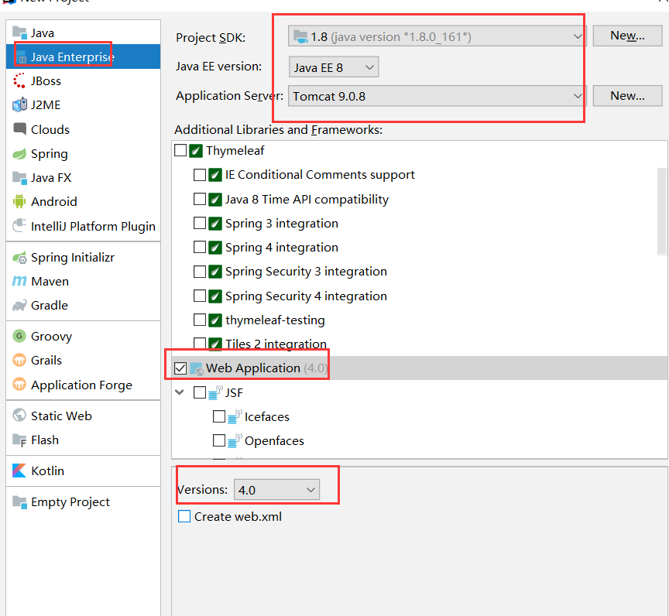
Task: Click the Icefaces library icon
Action: [235, 416]
